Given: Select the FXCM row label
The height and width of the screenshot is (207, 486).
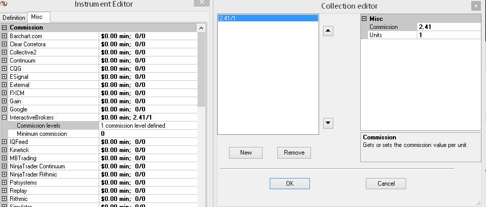Looking at the screenshot, I should pos(17,93).
